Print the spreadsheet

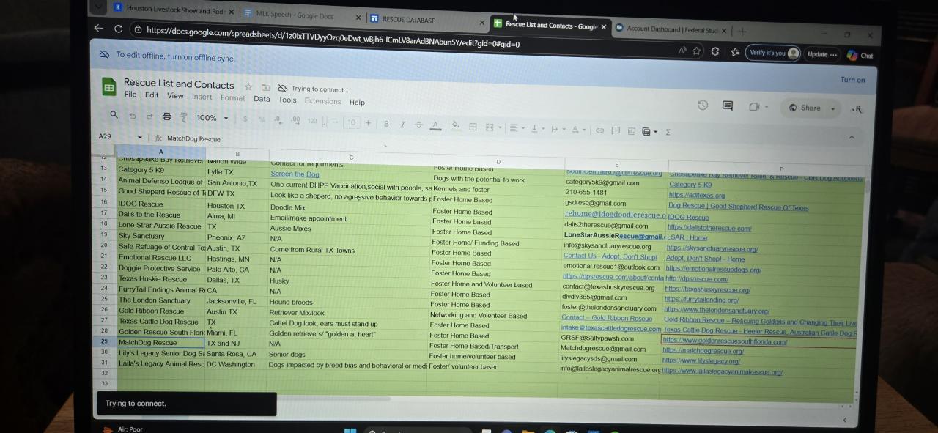(x=167, y=116)
